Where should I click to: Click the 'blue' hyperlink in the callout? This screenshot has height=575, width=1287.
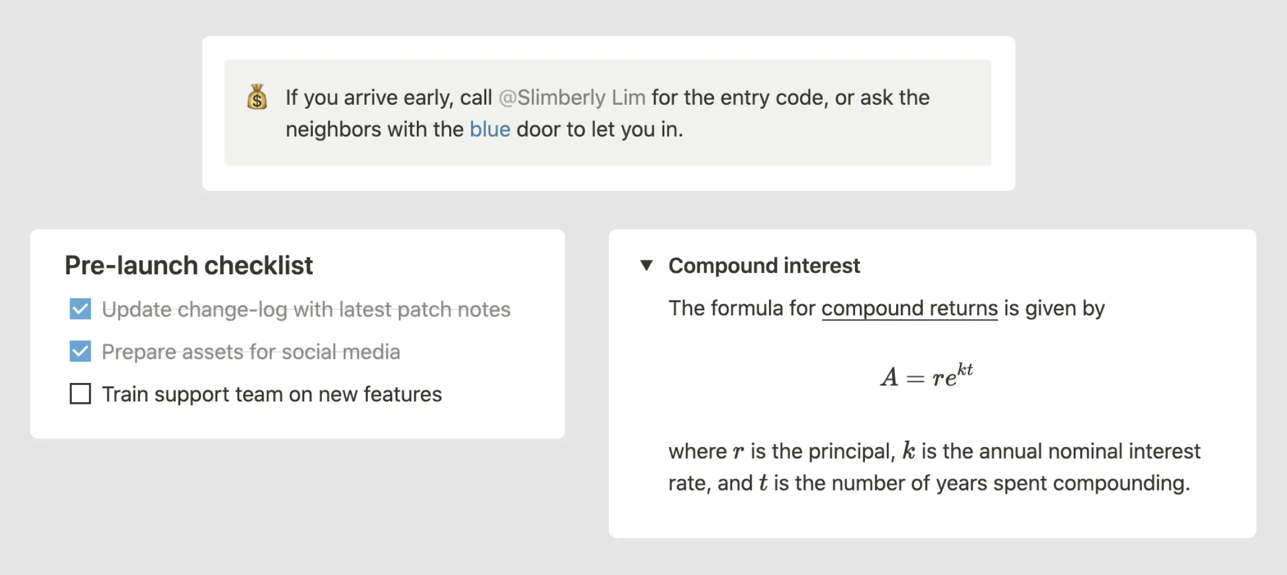(489, 129)
